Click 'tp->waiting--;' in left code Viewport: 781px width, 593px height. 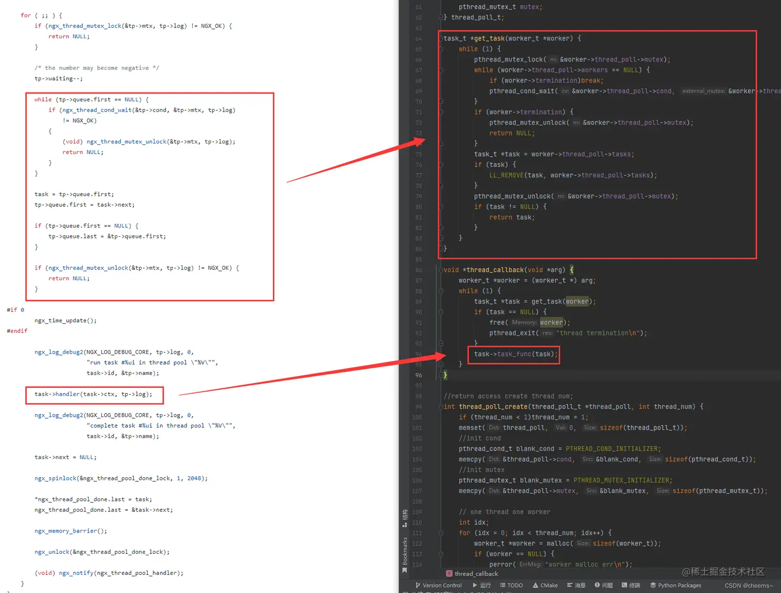(58, 79)
